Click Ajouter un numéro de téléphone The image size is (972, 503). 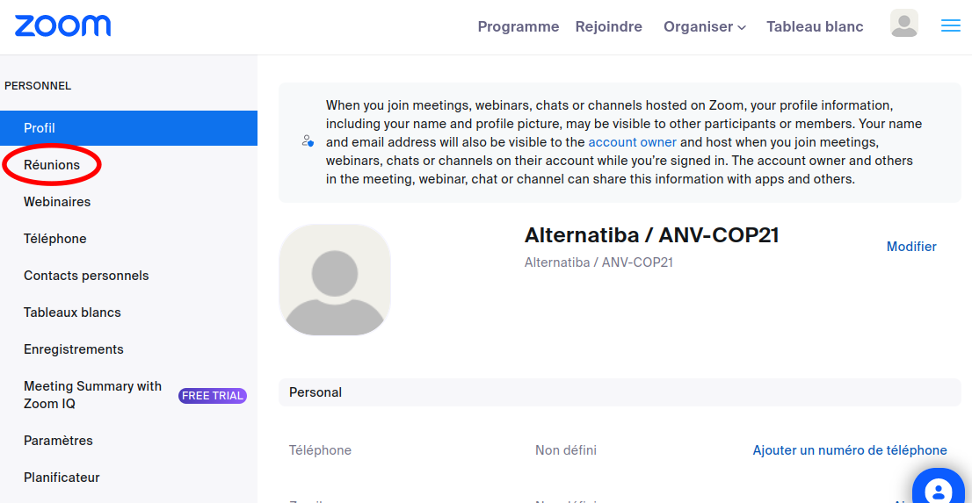tap(850, 450)
